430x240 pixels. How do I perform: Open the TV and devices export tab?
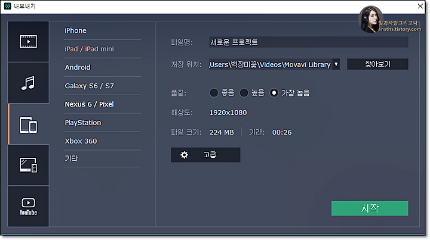(x=28, y=165)
